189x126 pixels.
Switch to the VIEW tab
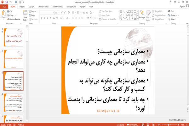pyautogui.click(x=91, y=7)
